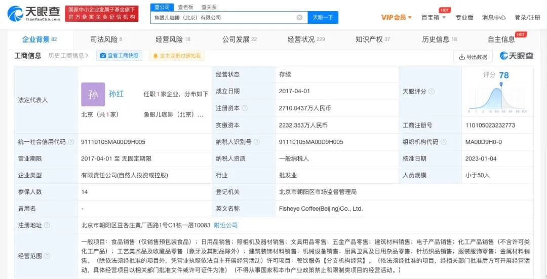Select business term 2017-04-01 至 无固定期限
The height and width of the screenshot is (279, 547).
point(116,158)
